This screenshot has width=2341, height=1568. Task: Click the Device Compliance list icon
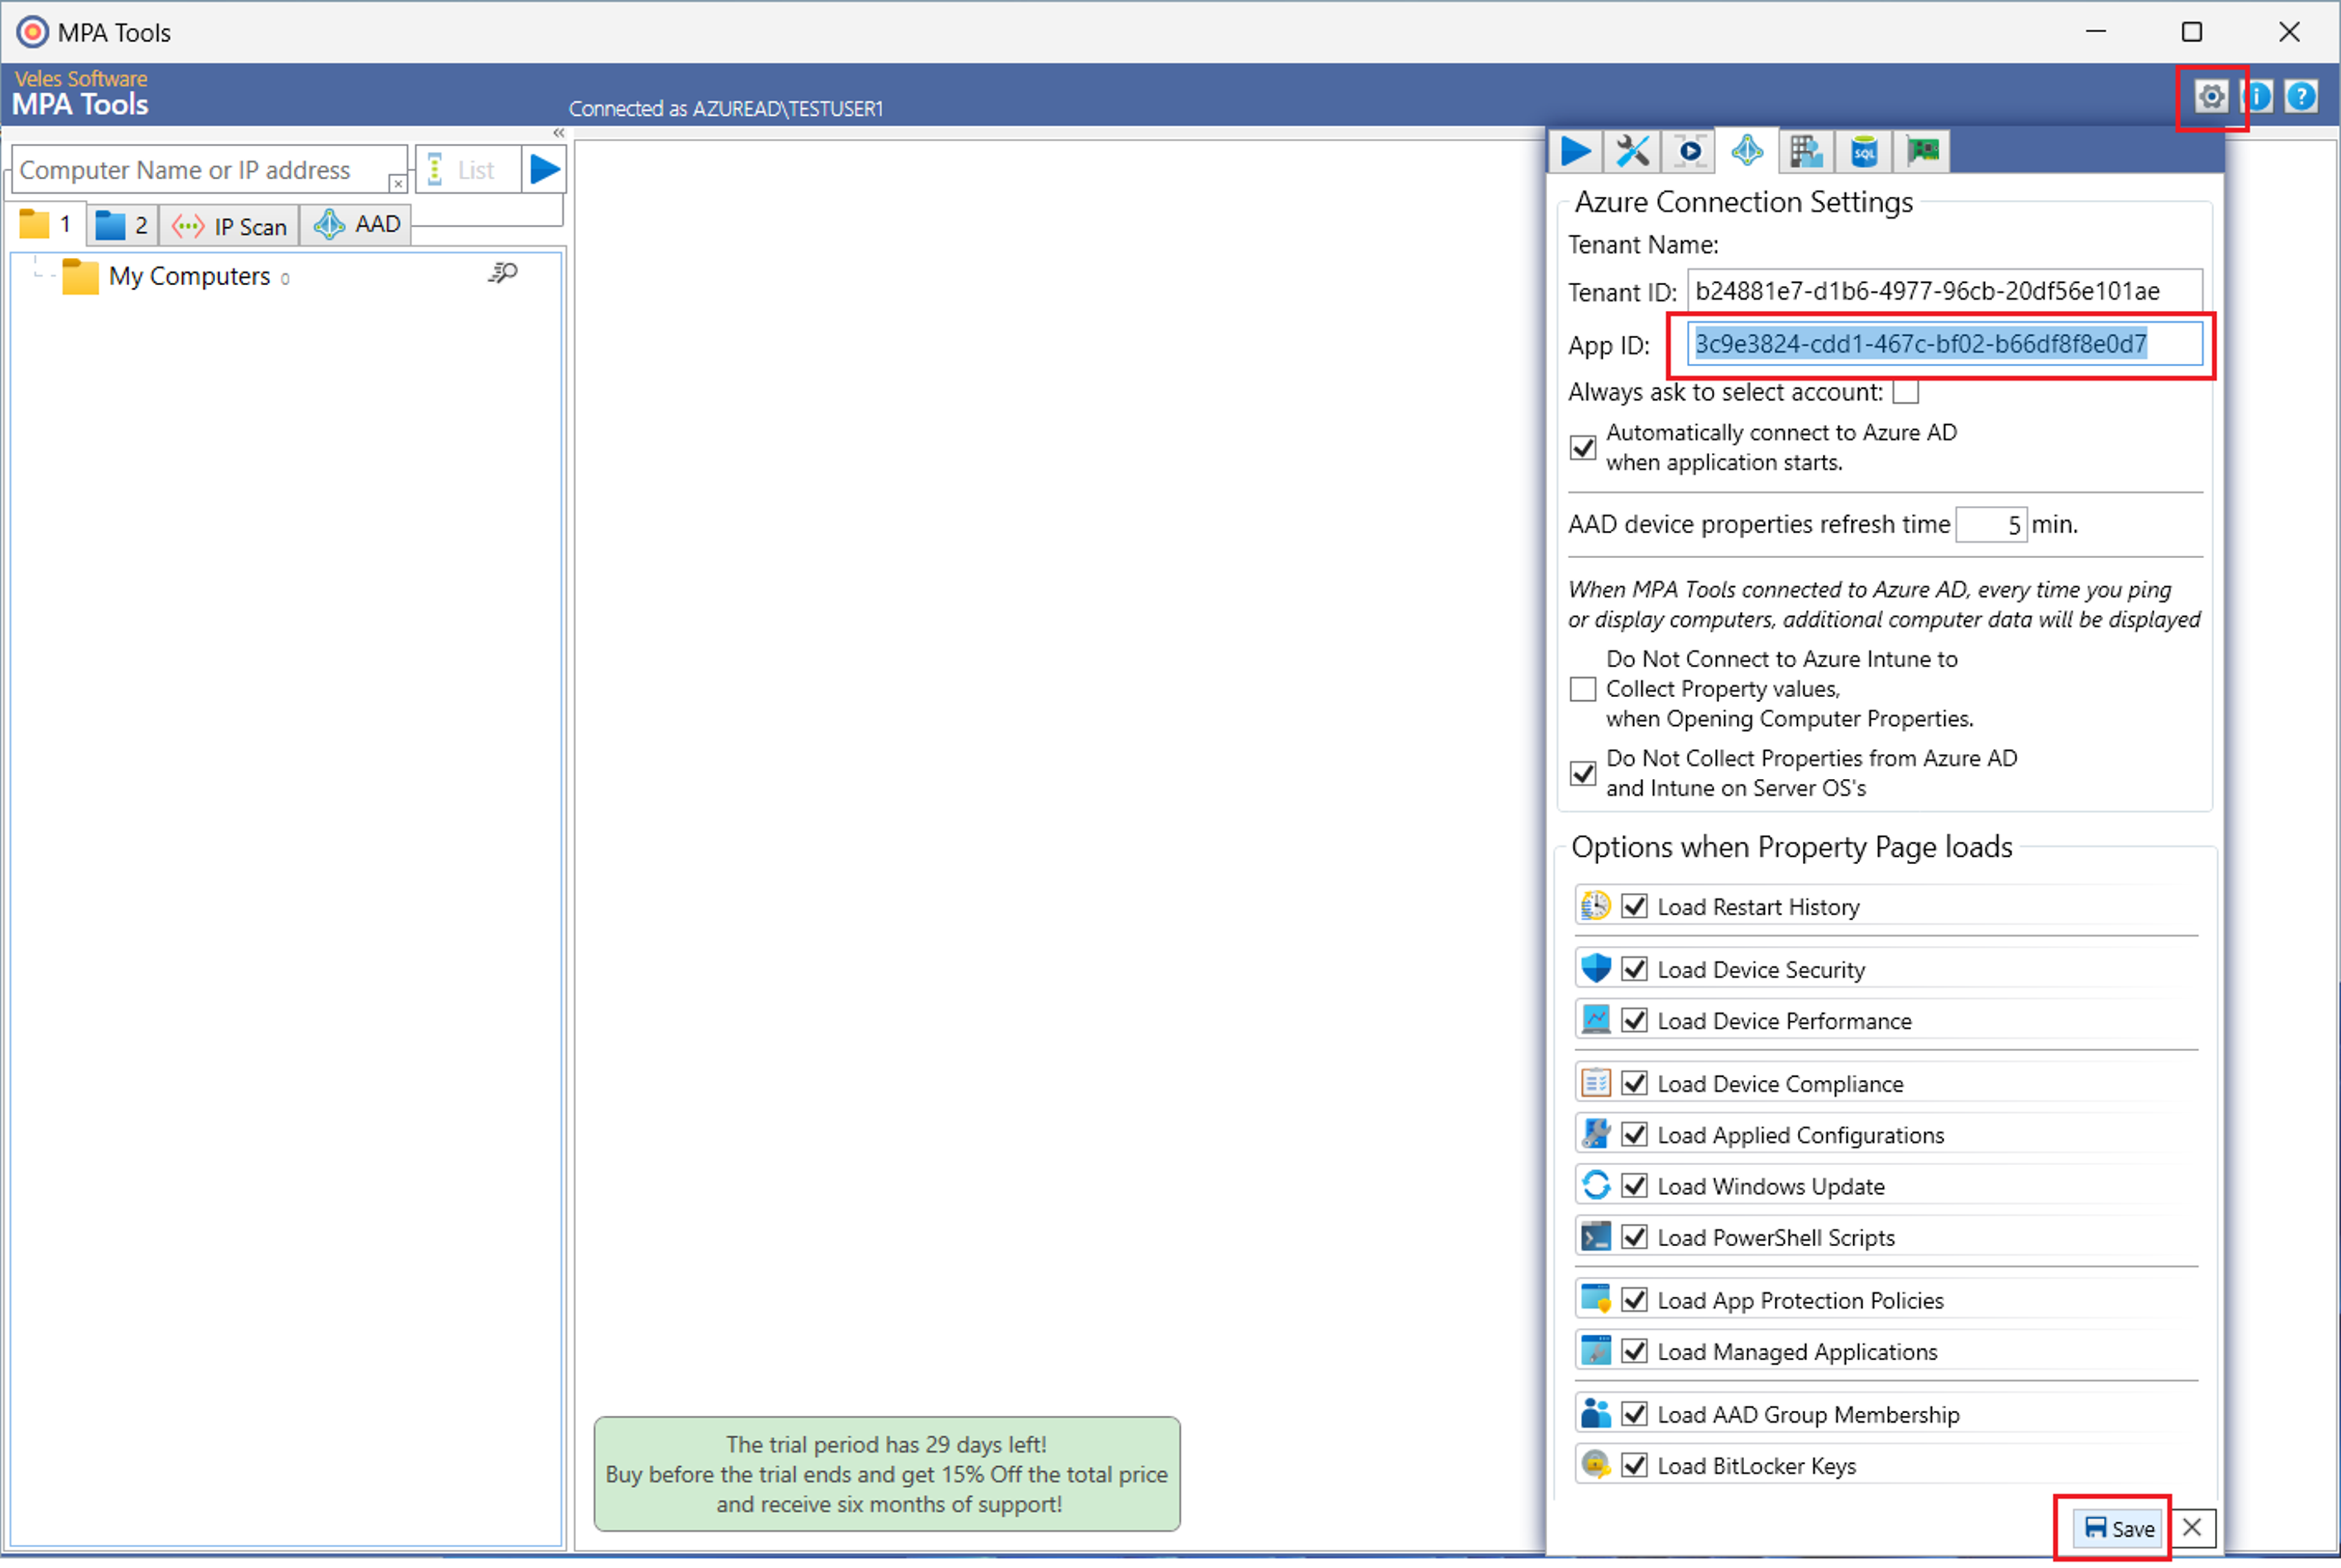point(1595,1082)
